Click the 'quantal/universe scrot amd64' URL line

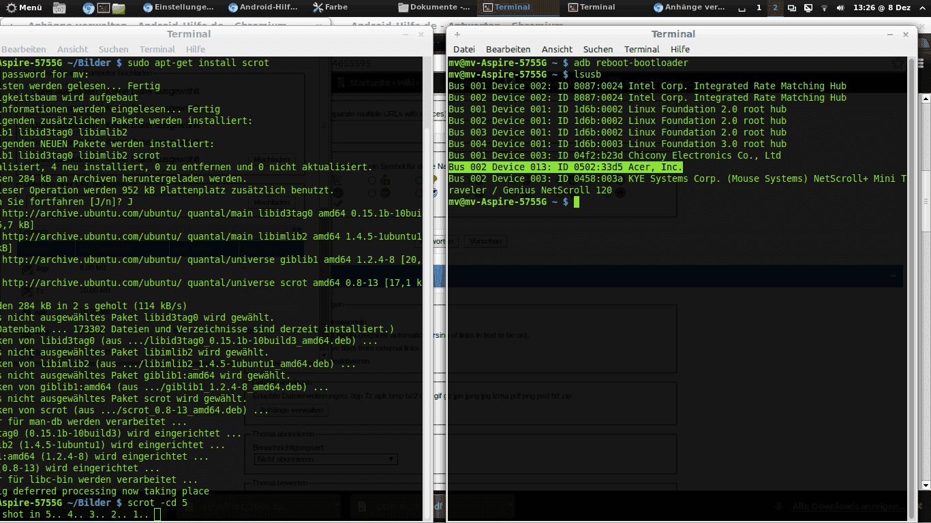coord(211,283)
